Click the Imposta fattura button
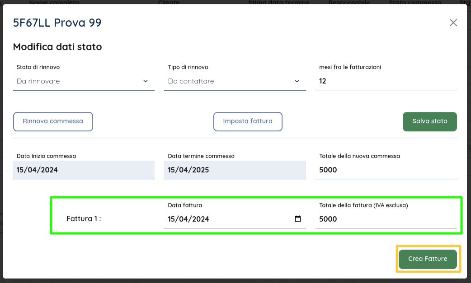Screen dimensions: 471x283 click(248, 121)
